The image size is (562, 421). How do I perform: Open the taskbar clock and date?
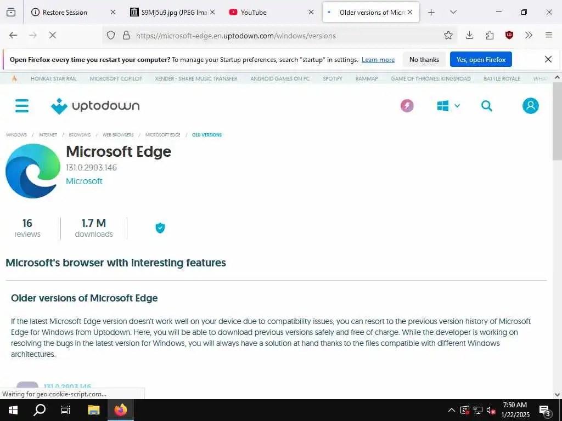tap(515, 410)
